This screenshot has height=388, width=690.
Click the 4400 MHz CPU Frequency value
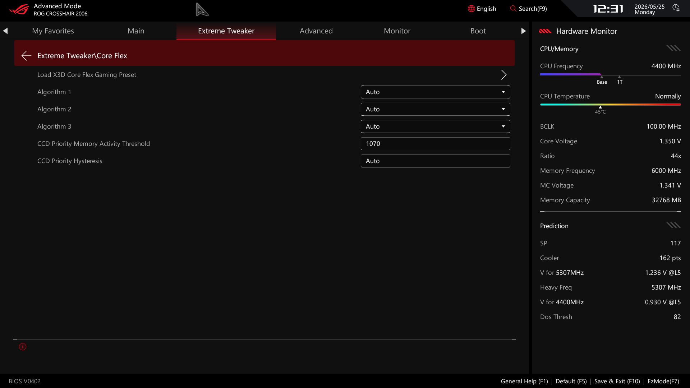coord(666,66)
